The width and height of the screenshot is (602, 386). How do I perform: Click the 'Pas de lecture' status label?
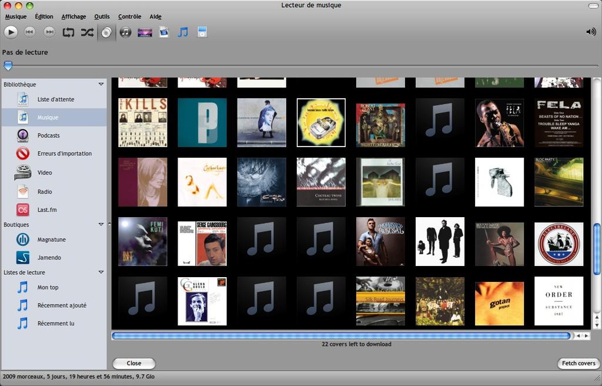click(x=25, y=52)
